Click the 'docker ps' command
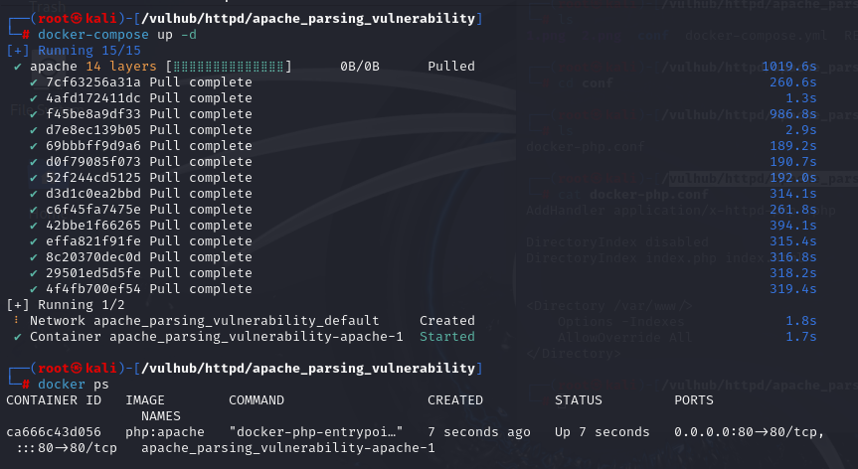This screenshot has width=858, height=469. click(x=74, y=385)
